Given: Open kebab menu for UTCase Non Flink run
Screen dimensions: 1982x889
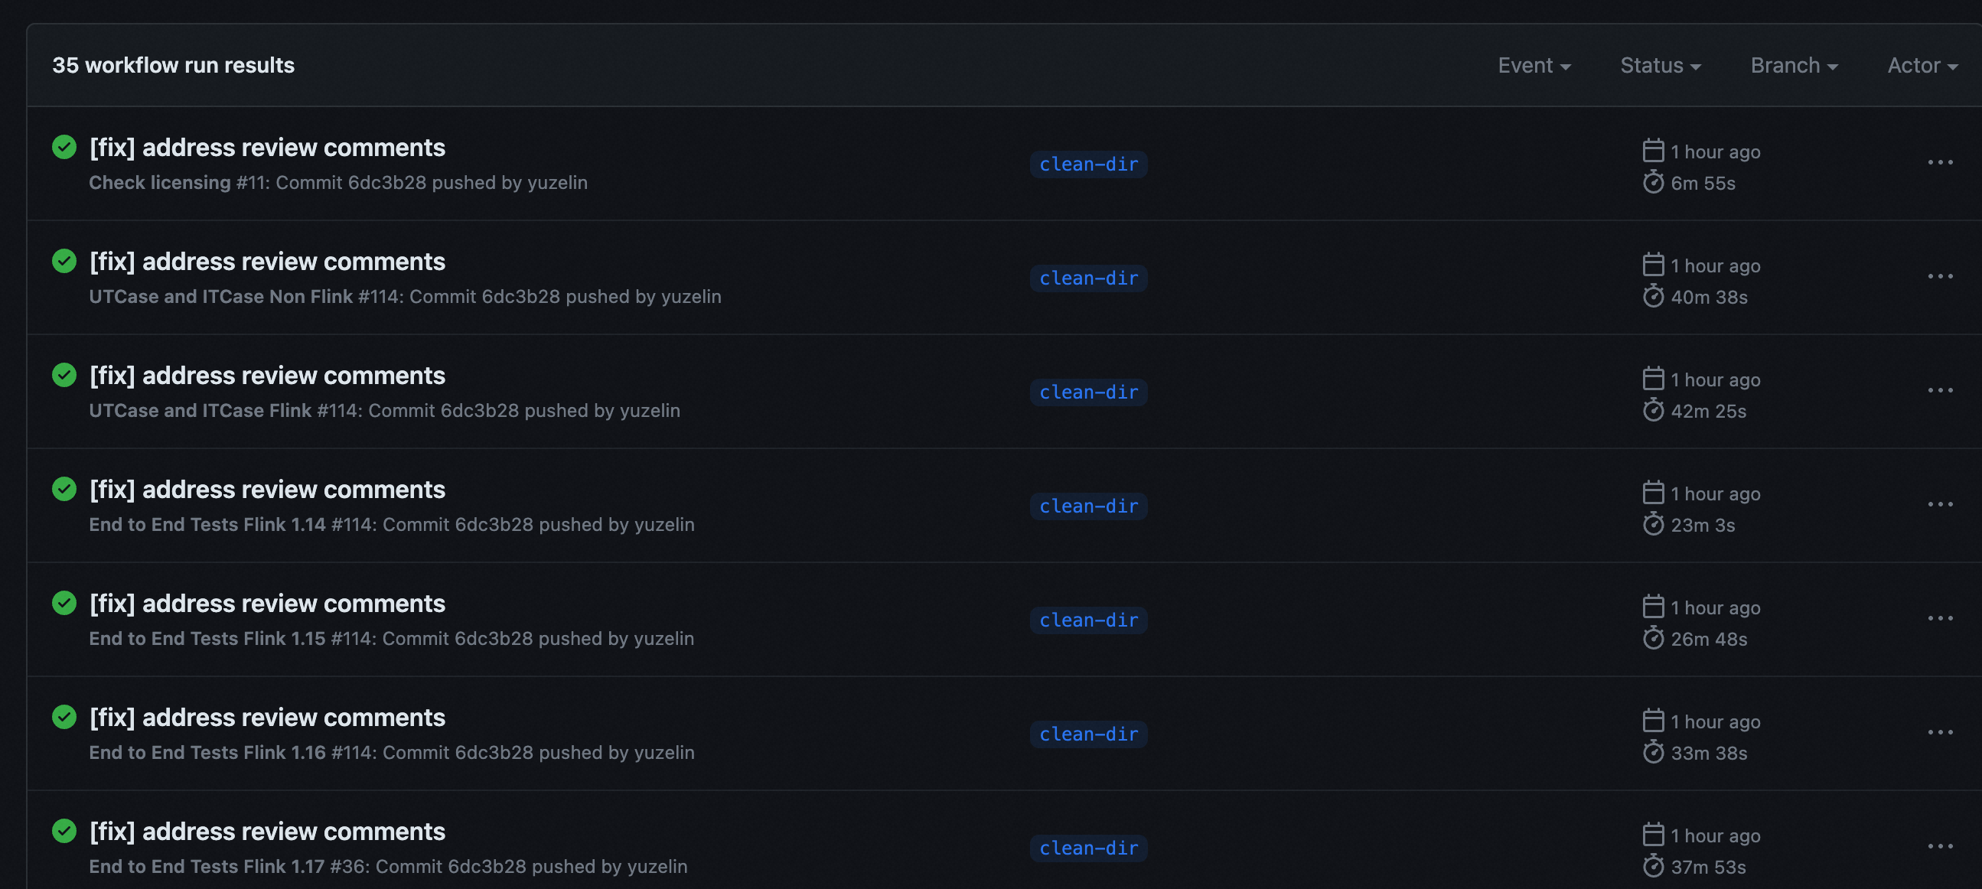Looking at the screenshot, I should pos(1940,276).
